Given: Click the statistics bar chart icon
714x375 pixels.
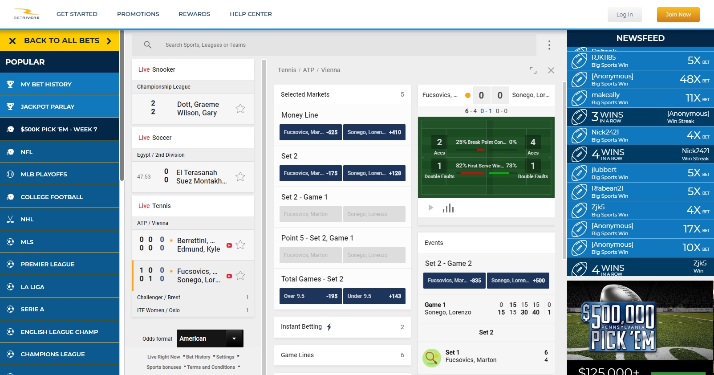Looking at the screenshot, I should coord(448,208).
